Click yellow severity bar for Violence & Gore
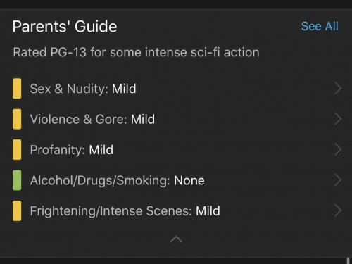Screen dimensions: 352x264 tap(17, 119)
